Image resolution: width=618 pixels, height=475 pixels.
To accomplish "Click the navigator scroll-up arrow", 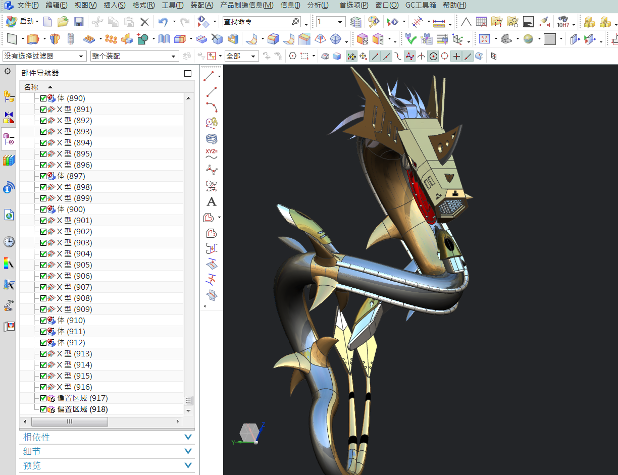I will (189, 98).
